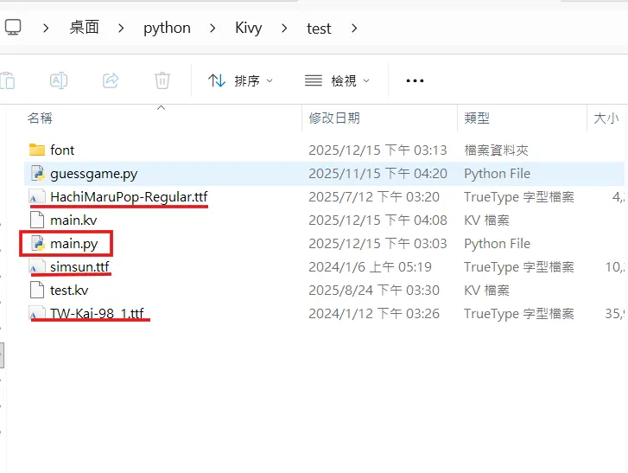Click the date 2025/8/24 下午 03:30
Screen dimensions: 628x473
(374, 291)
